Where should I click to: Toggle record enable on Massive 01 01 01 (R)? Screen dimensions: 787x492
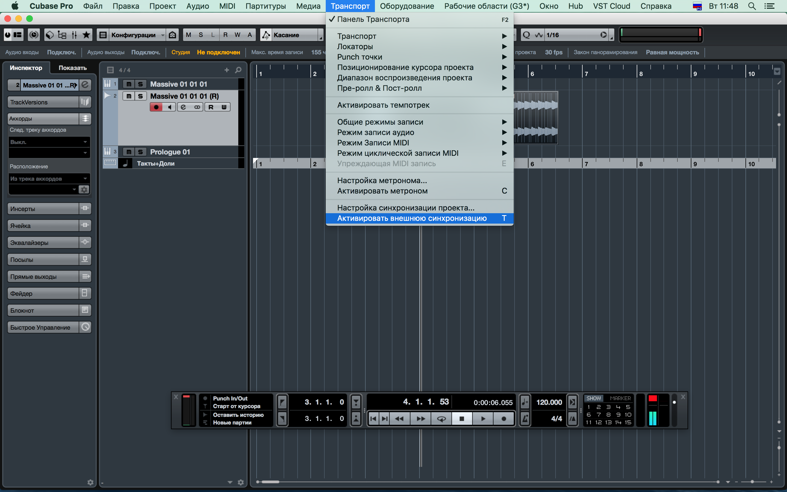(156, 107)
